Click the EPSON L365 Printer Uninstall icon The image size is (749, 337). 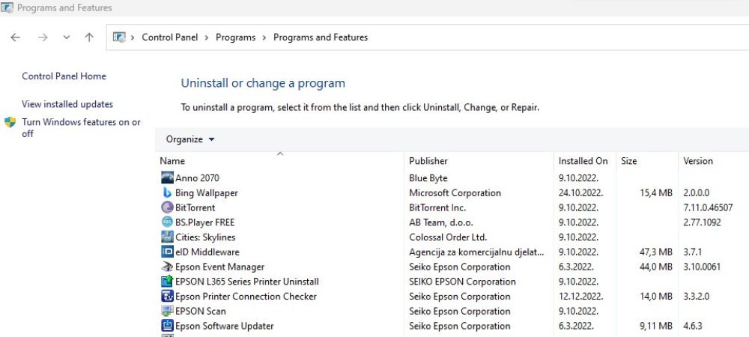tap(167, 282)
